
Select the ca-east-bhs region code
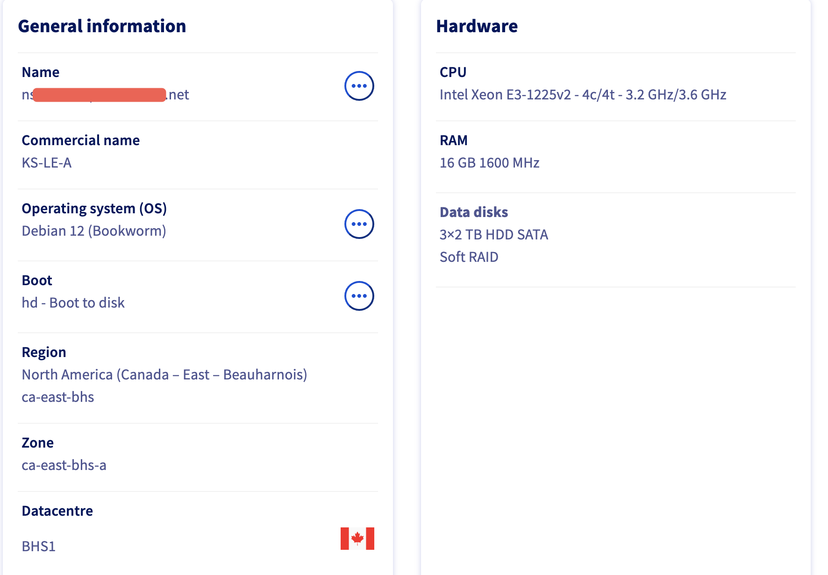tap(58, 397)
